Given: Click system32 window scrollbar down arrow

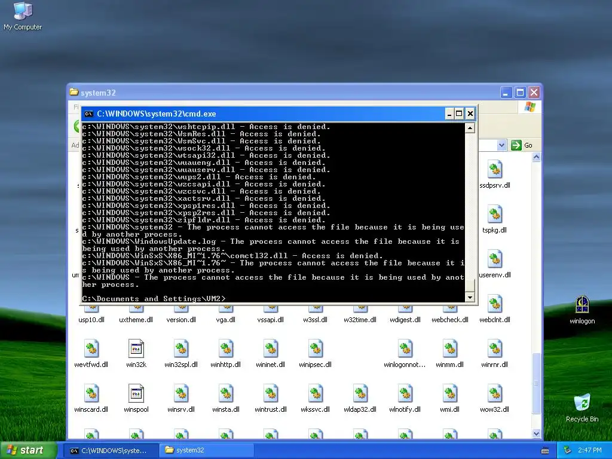Looking at the screenshot, I should pyautogui.click(x=536, y=434).
